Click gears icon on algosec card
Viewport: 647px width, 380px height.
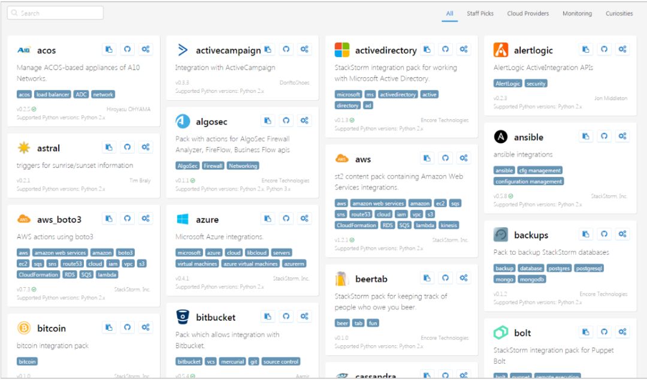[x=304, y=120]
